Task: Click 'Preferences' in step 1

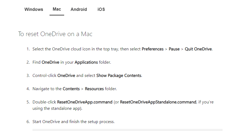Action: (153, 49)
